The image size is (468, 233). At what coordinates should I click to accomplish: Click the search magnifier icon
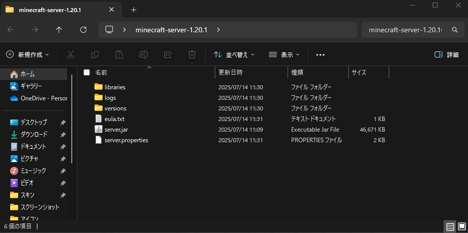[454, 30]
